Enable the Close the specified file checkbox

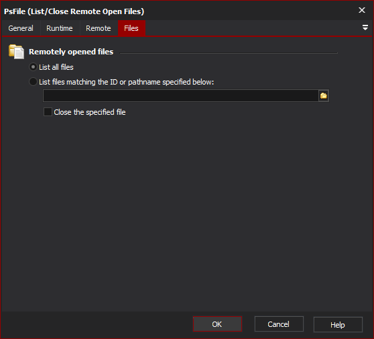point(48,112)
